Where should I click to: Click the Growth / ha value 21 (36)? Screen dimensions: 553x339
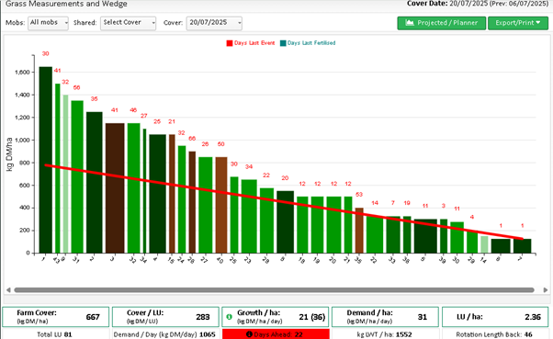coord(312,317)
